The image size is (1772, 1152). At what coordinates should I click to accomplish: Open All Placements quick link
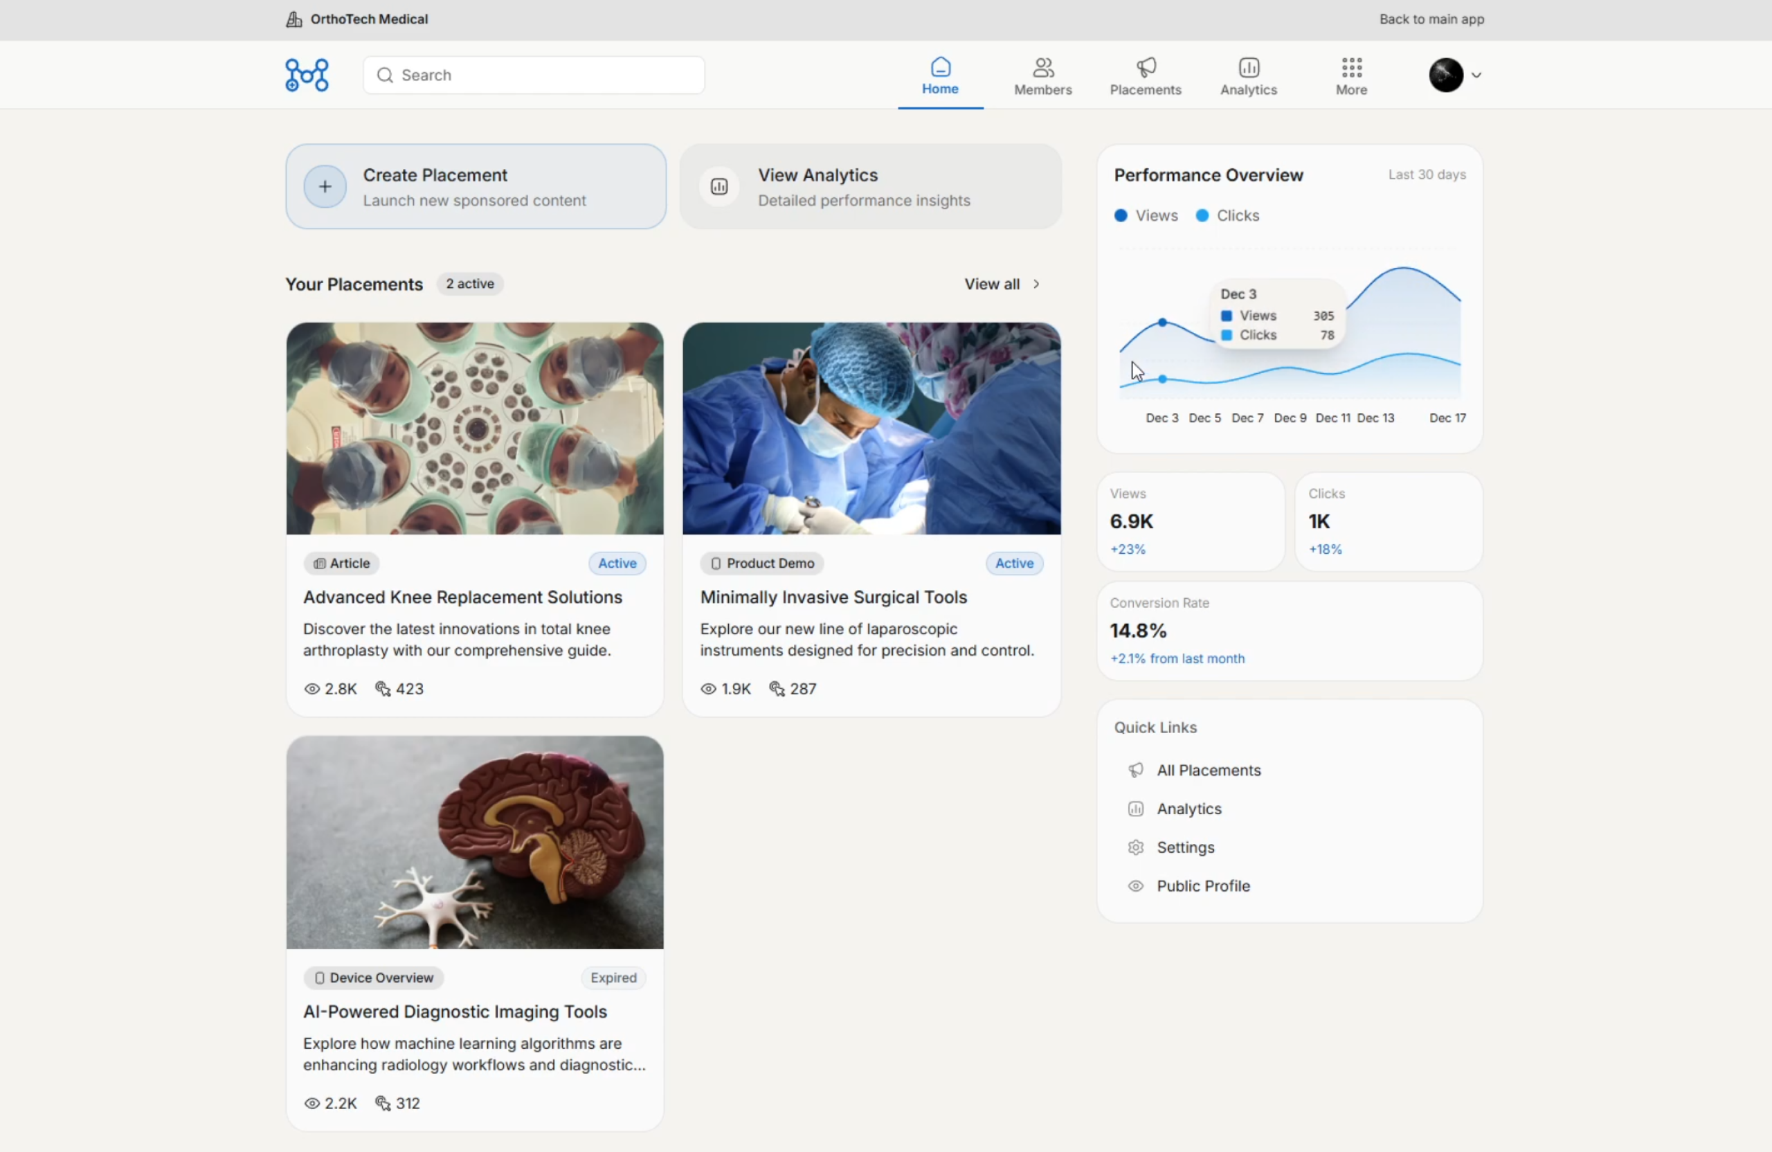pyautogui.click(x=1208, y=770)
